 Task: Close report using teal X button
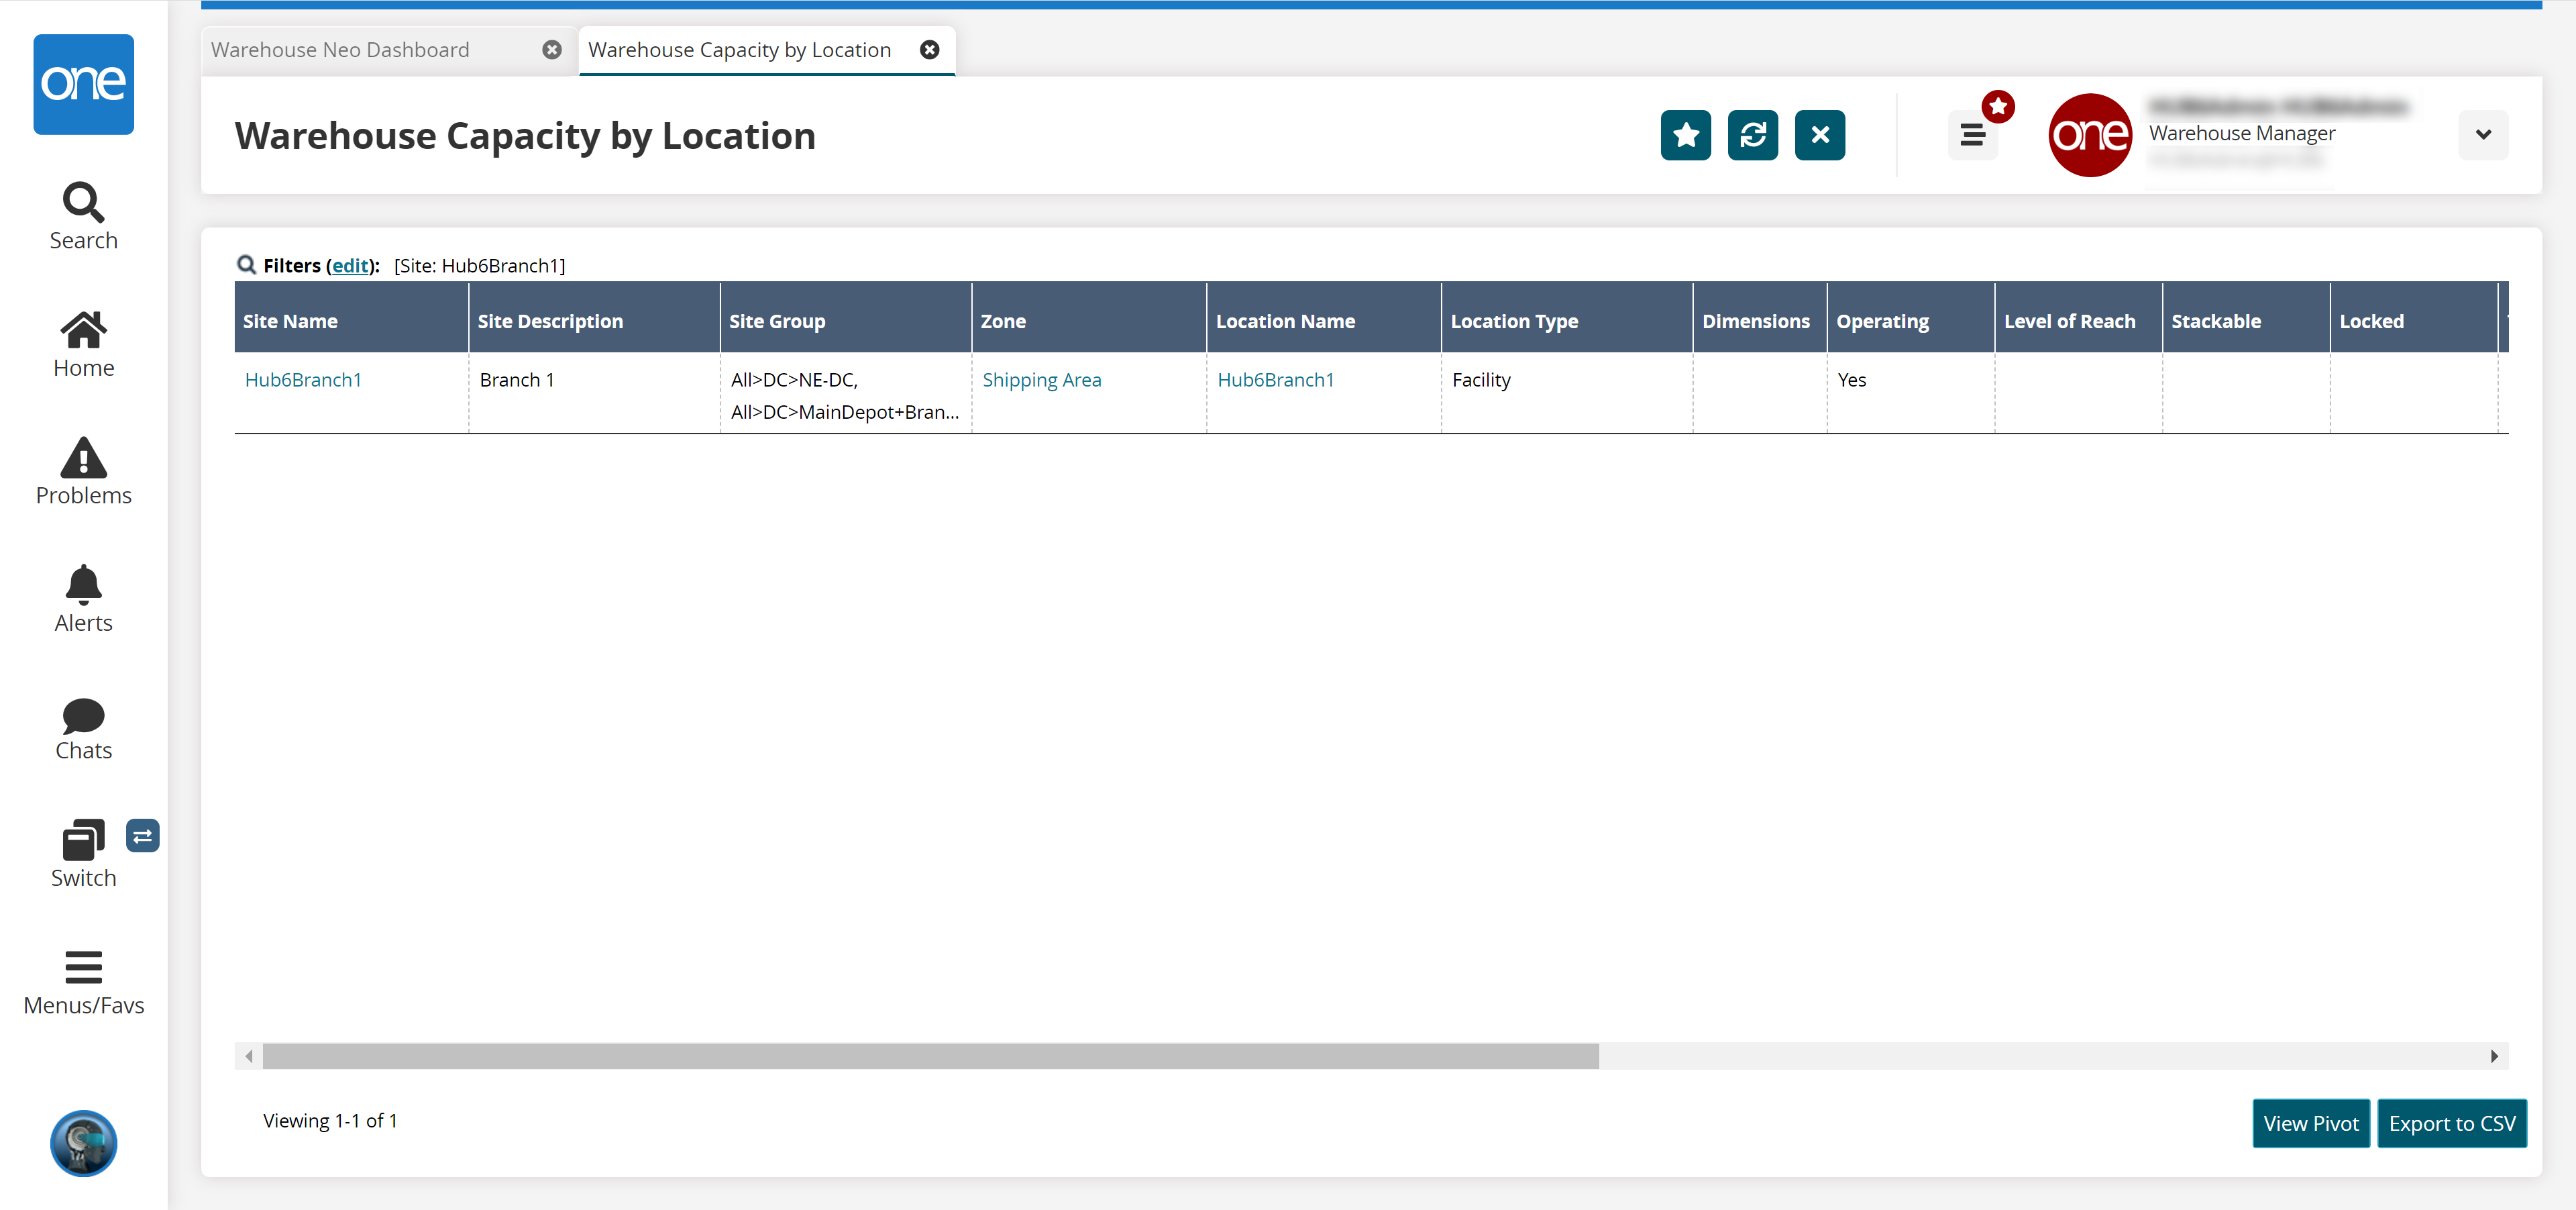pyautogui.click(x=1819, y=135)
